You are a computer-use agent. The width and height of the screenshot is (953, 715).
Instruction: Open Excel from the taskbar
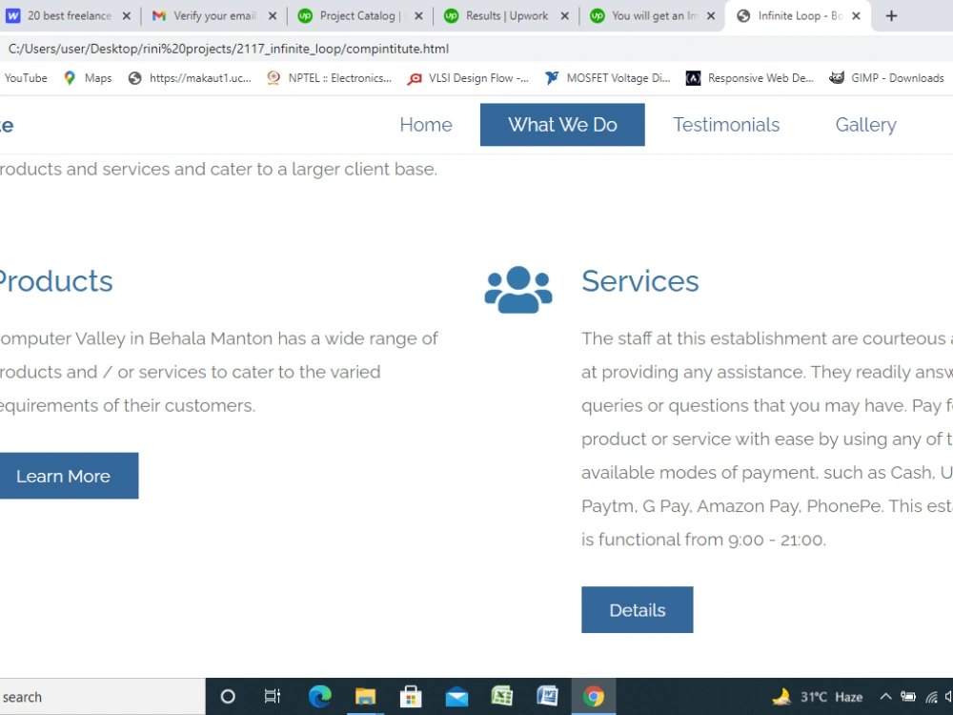(x=502, y=697)
